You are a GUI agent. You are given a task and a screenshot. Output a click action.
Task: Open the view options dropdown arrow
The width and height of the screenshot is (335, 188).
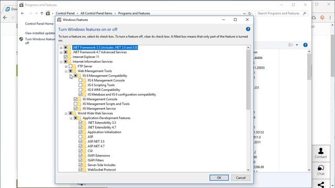click(297, 45)
